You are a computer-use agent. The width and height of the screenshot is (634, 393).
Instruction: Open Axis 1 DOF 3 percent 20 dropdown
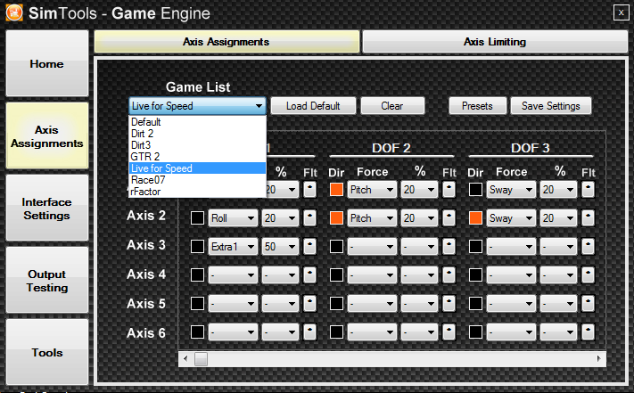pos(558,190)
